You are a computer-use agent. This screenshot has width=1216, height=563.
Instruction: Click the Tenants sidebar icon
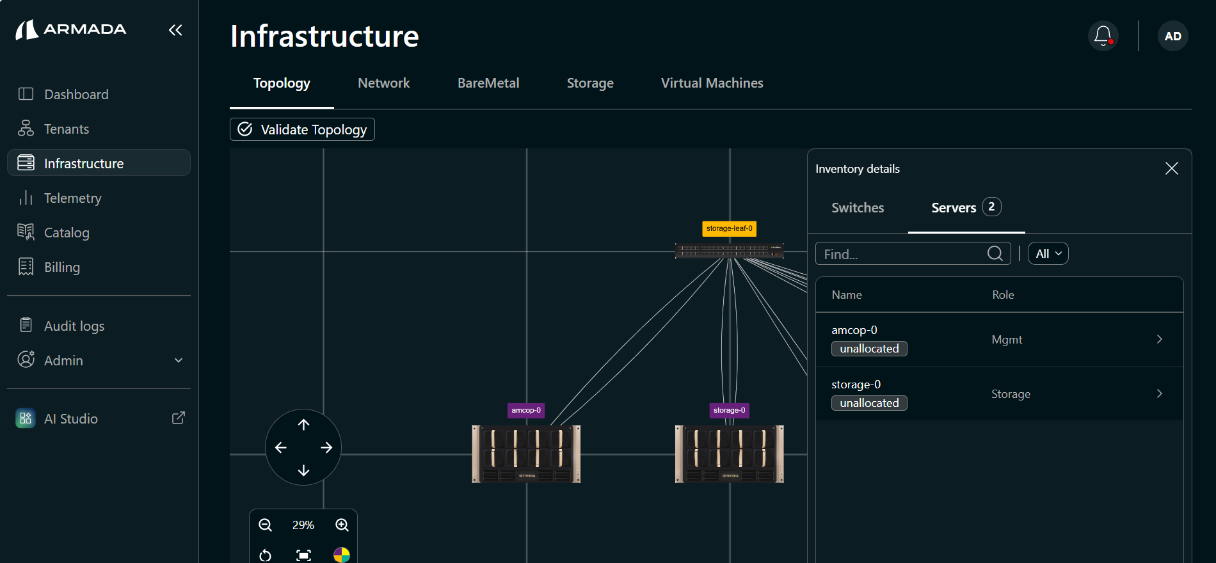(x=26, y=129)
